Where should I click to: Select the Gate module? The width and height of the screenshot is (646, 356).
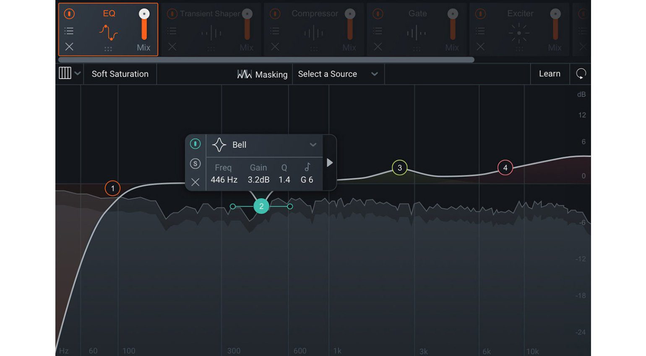[x=417, y=29]
